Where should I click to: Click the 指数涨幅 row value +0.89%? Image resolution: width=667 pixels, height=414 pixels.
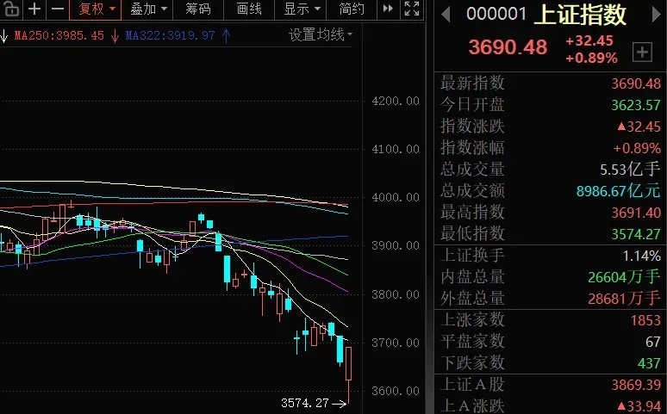(x=637, y=148)
